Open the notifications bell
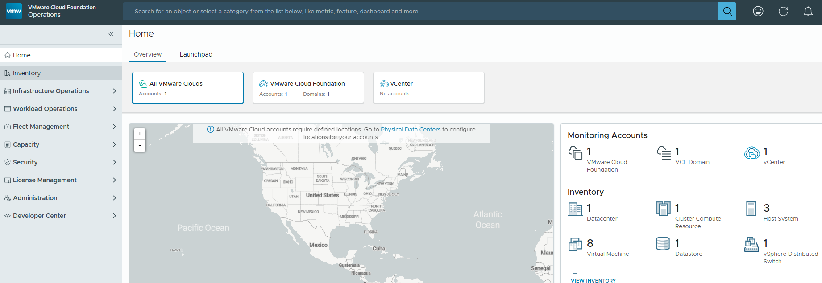 pos(808,11)
